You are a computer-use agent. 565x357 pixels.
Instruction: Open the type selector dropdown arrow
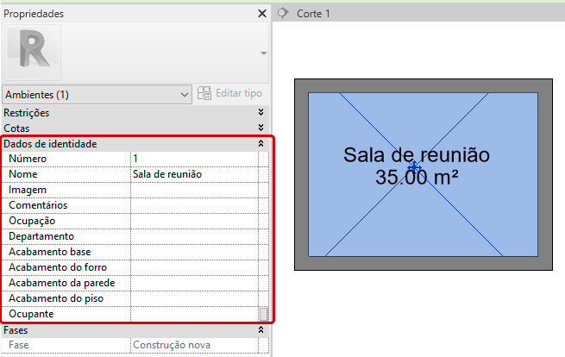coord(262,53)
